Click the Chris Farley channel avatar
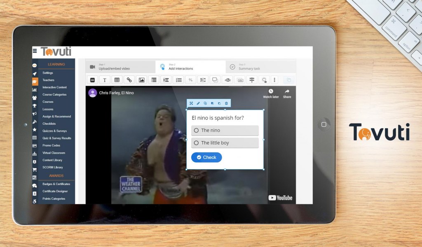Screen dimensions: 422x247 (x=93, y=93)
